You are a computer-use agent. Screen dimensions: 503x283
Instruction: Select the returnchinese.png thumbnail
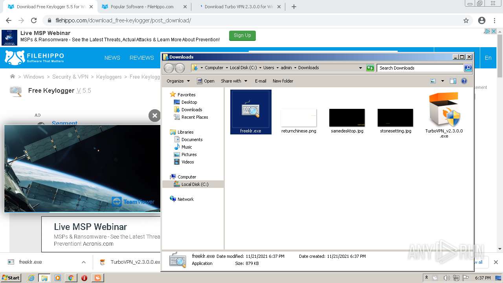point(299,118)
